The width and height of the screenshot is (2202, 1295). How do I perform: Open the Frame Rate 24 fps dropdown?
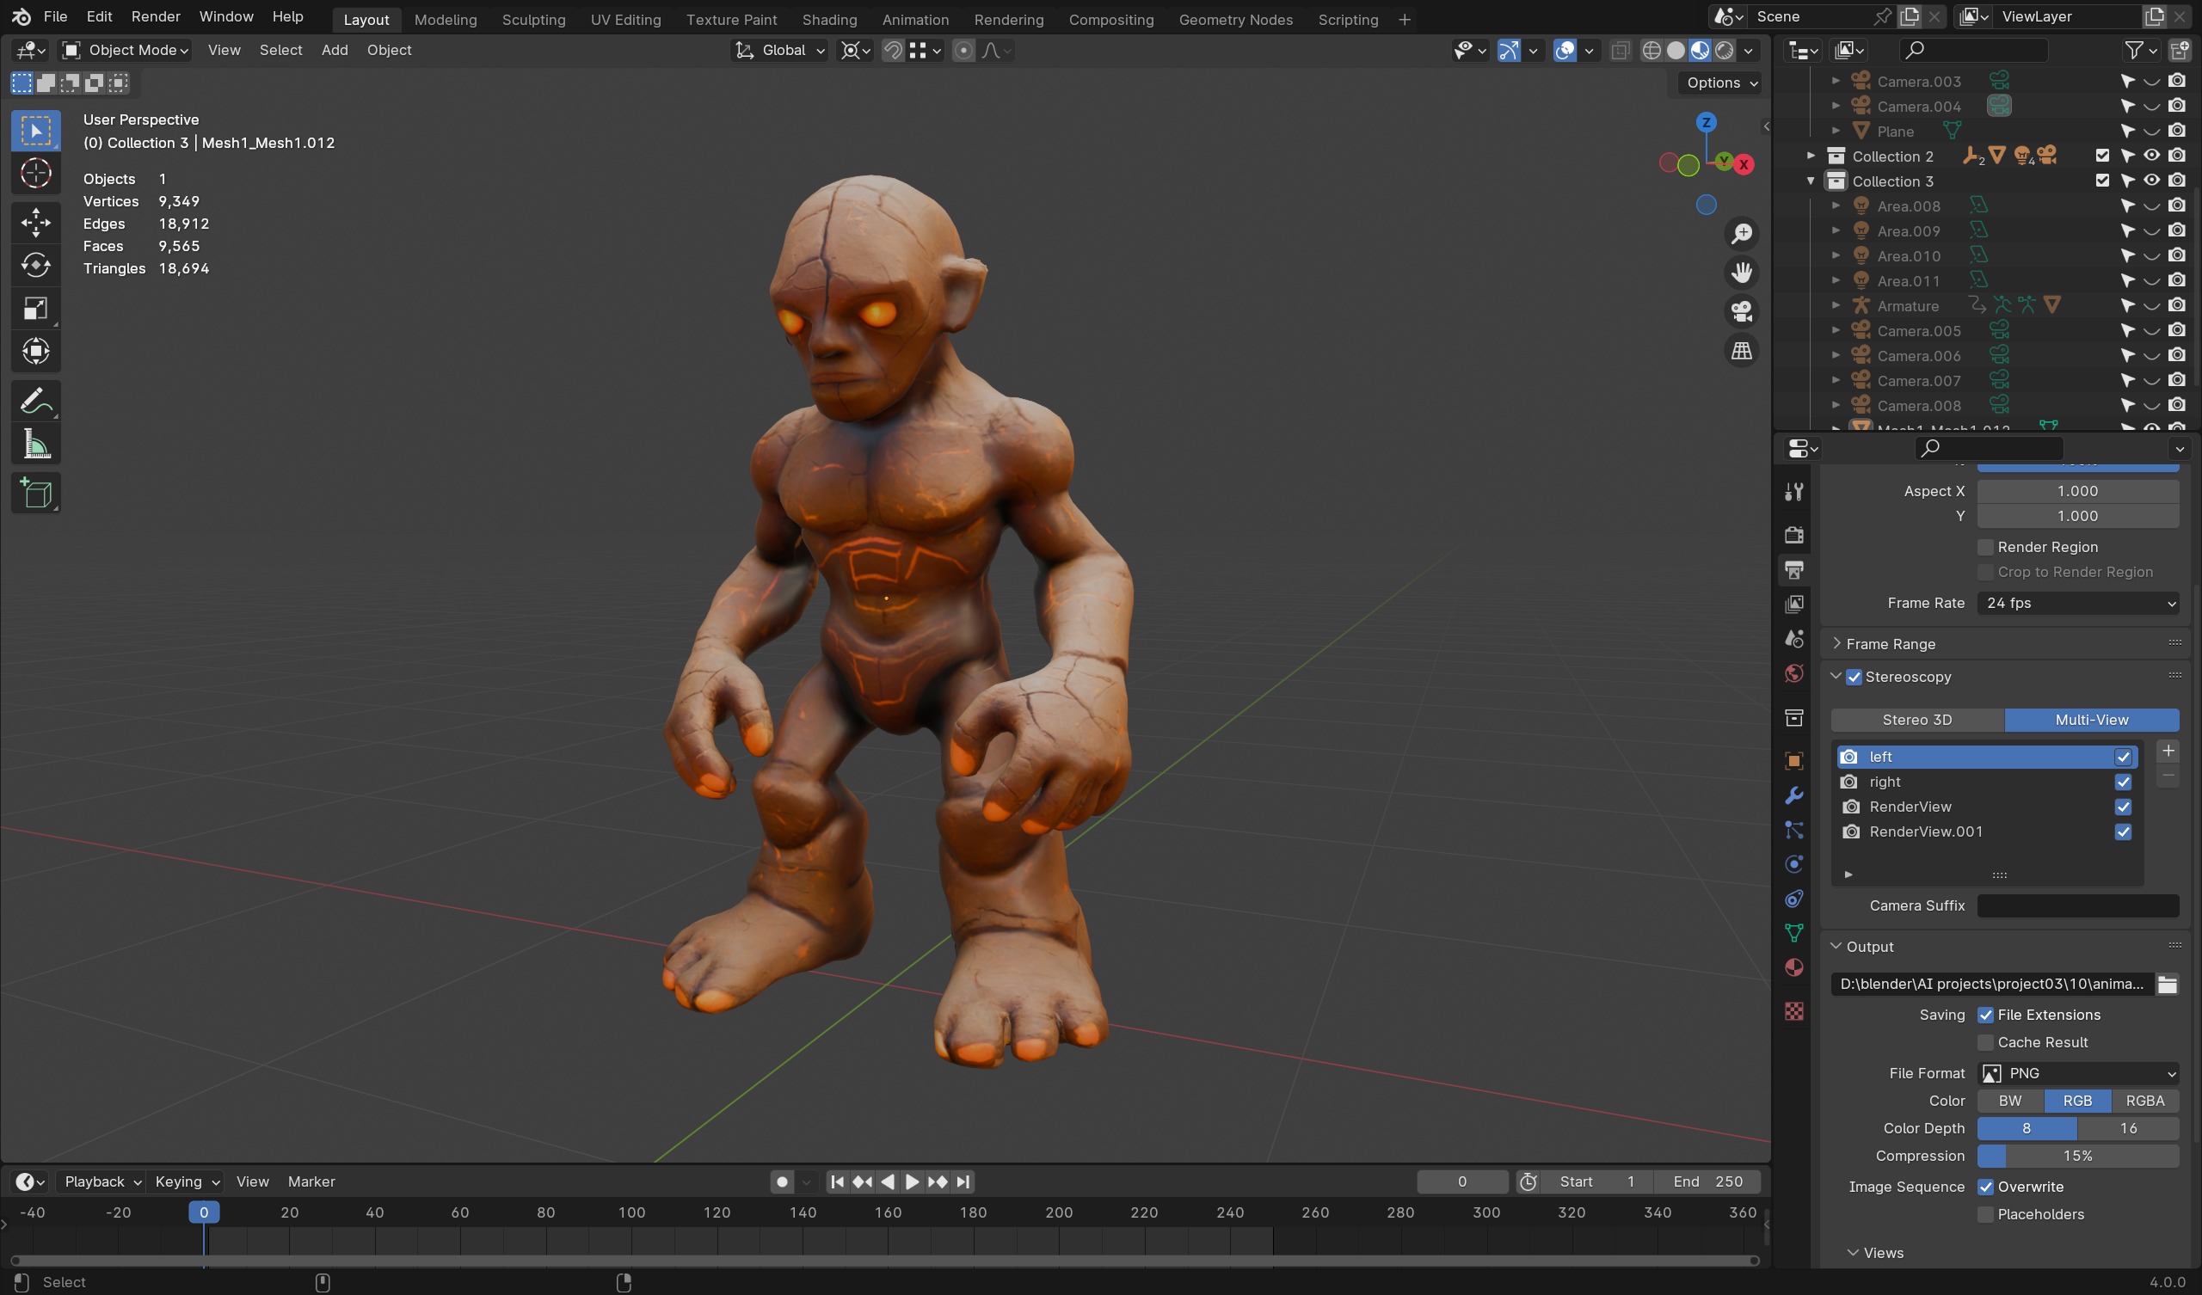[x=2077, y=603]
